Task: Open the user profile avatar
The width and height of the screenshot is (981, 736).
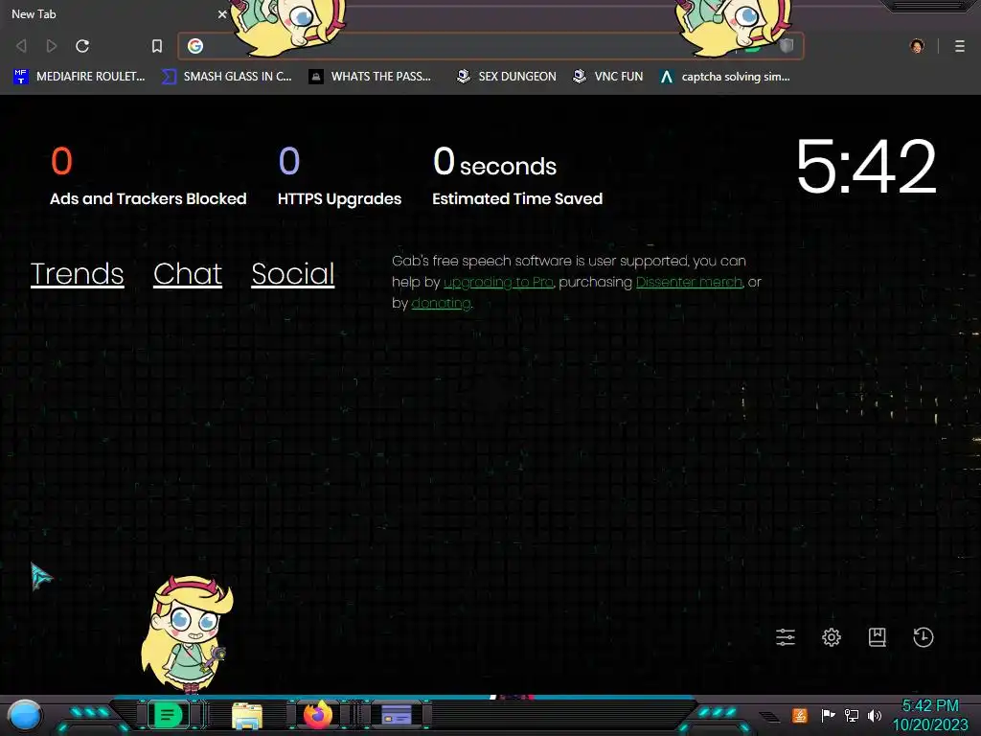Action: coord(917,46)
